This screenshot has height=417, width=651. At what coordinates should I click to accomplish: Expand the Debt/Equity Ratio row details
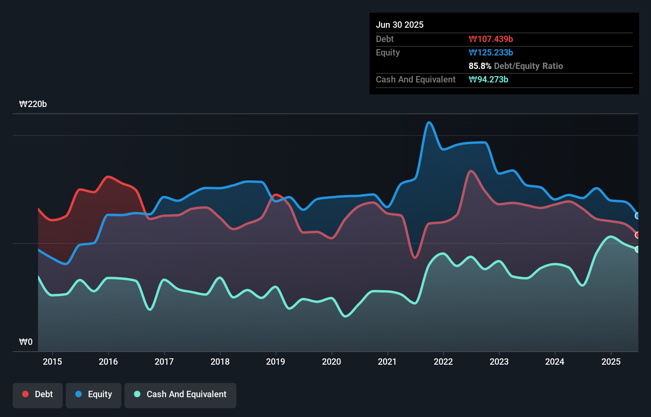(515, 66)
